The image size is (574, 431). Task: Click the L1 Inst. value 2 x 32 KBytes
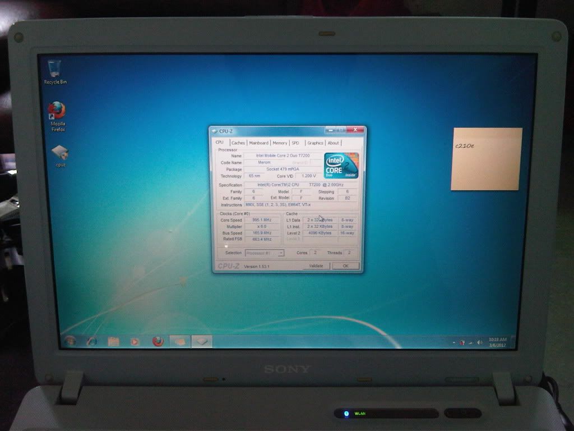pos(320,227)
